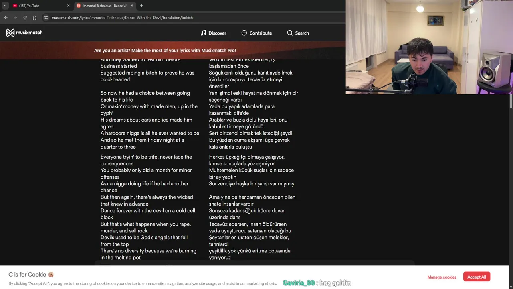The image size is (513, 289).
Task: Click Turkish line "Tecavüz edersen, insan öldürürsen"
Action: click(248, 224)
